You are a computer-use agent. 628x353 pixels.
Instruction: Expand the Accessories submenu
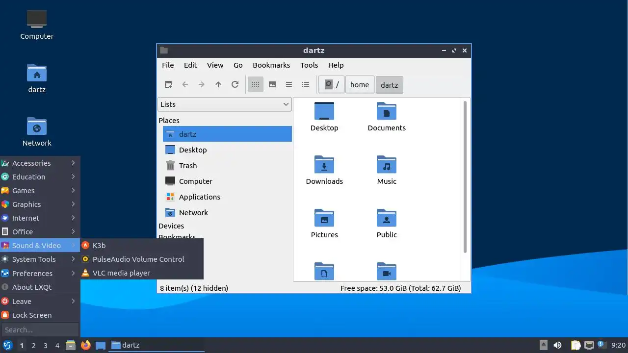[39, 163]
